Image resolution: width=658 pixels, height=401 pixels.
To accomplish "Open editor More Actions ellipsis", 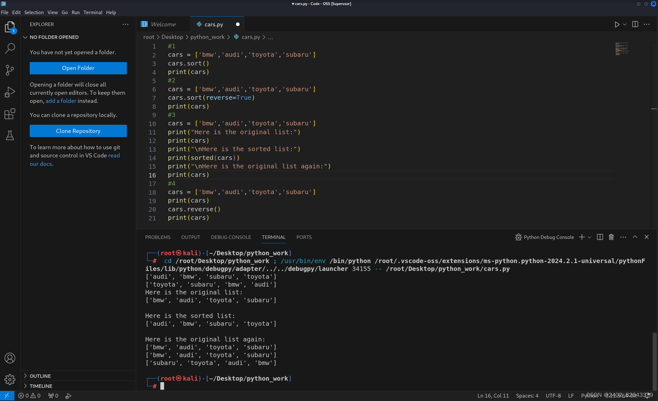I will tap(647, 24).
